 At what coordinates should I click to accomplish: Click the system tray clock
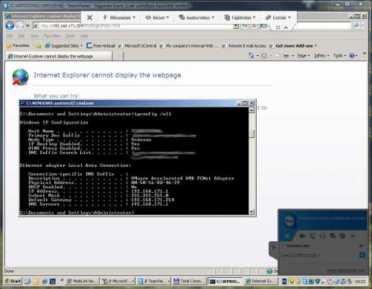359,282
